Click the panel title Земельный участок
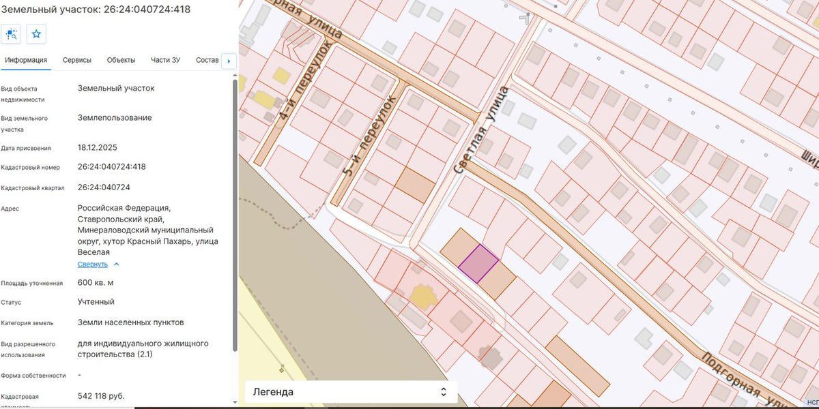Viewport: 819px width, 409px height. point(96,10)
